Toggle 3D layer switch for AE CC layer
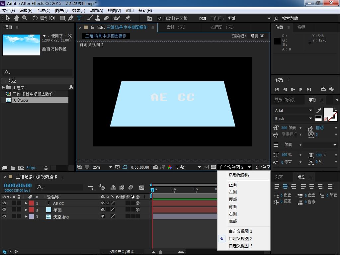 137,203
